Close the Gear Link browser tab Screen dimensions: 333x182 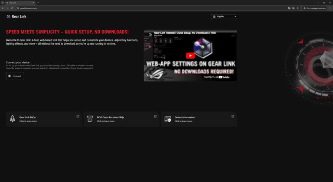(x=33, y=3)
